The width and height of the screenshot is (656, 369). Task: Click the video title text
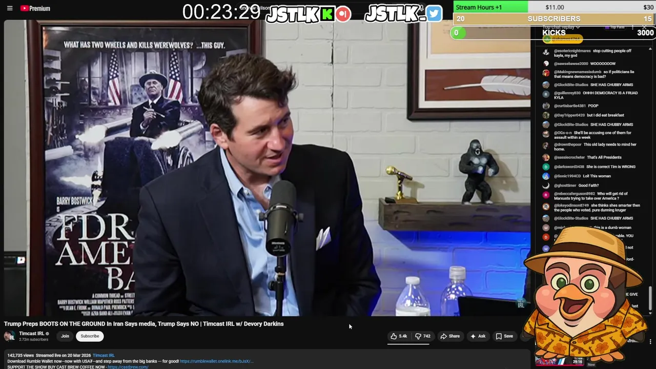tap(143, 324)
